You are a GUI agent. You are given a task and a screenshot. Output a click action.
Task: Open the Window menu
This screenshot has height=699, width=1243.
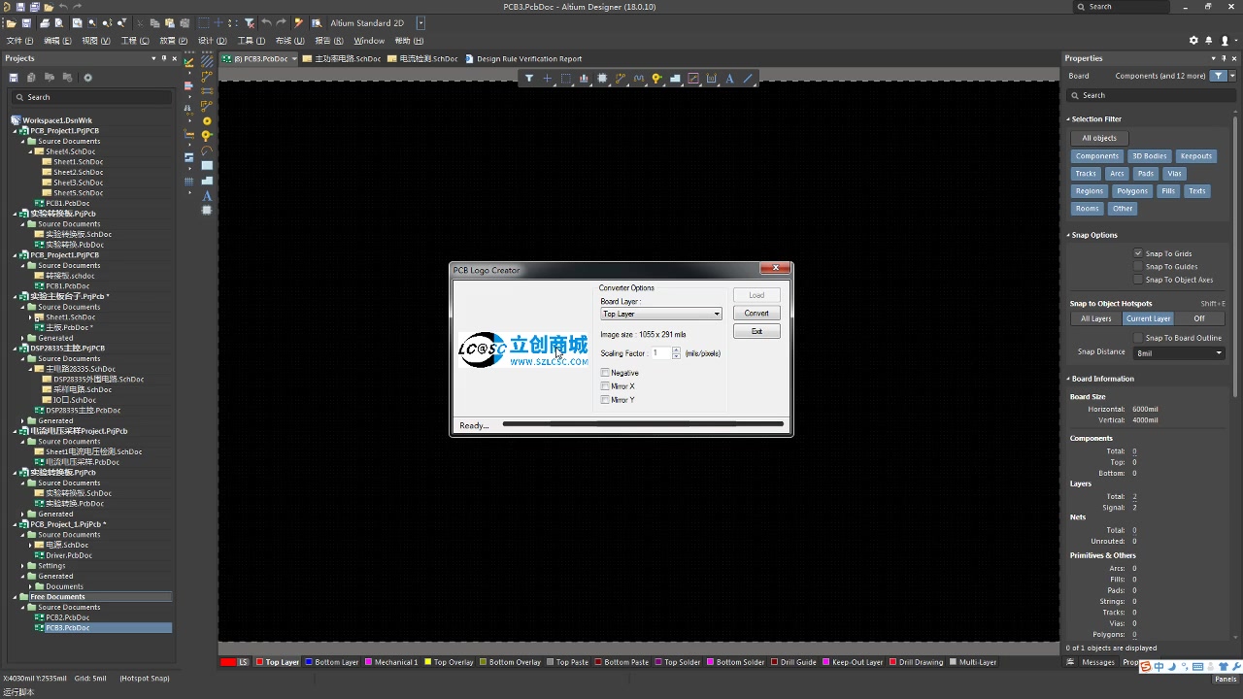pos(369,41)
